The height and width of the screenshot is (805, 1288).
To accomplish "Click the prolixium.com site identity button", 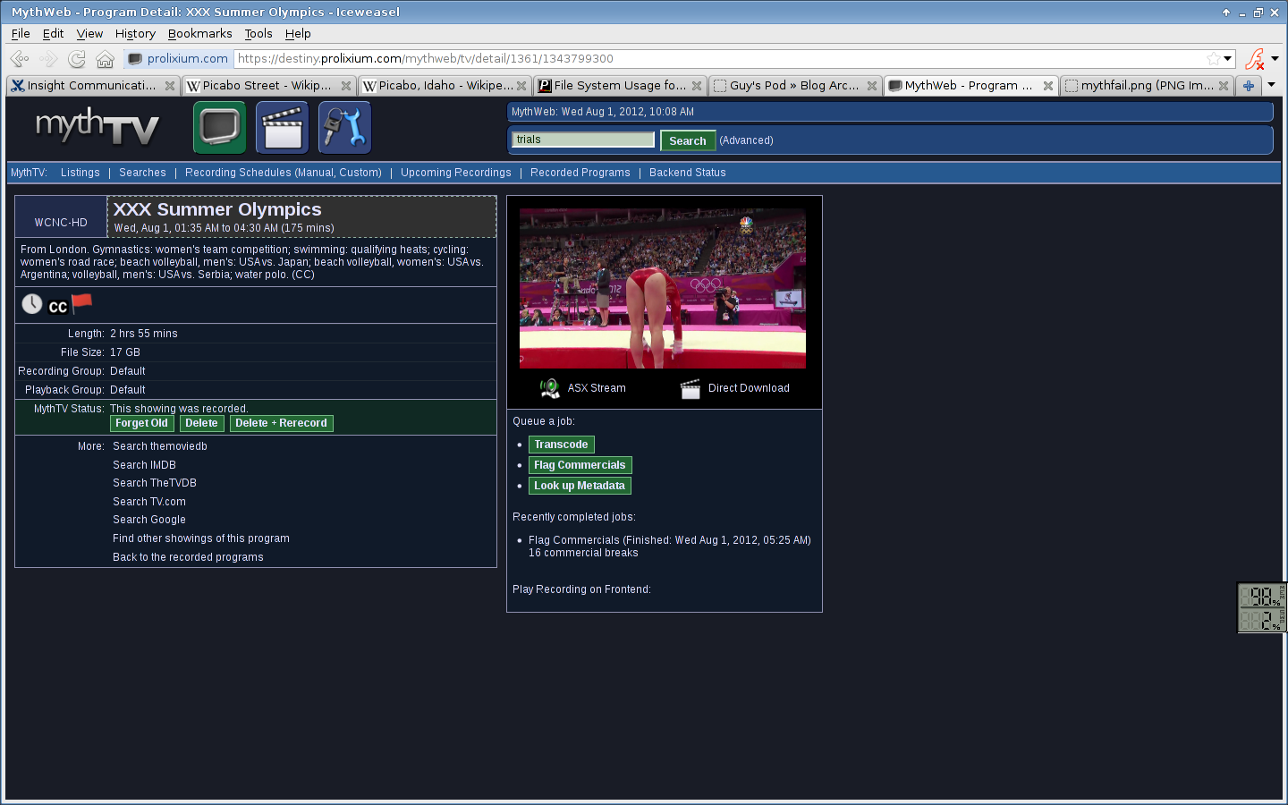I will point(178,58).
